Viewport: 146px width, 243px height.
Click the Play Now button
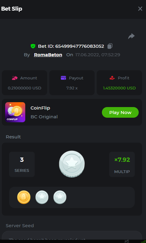coord(120,112)
